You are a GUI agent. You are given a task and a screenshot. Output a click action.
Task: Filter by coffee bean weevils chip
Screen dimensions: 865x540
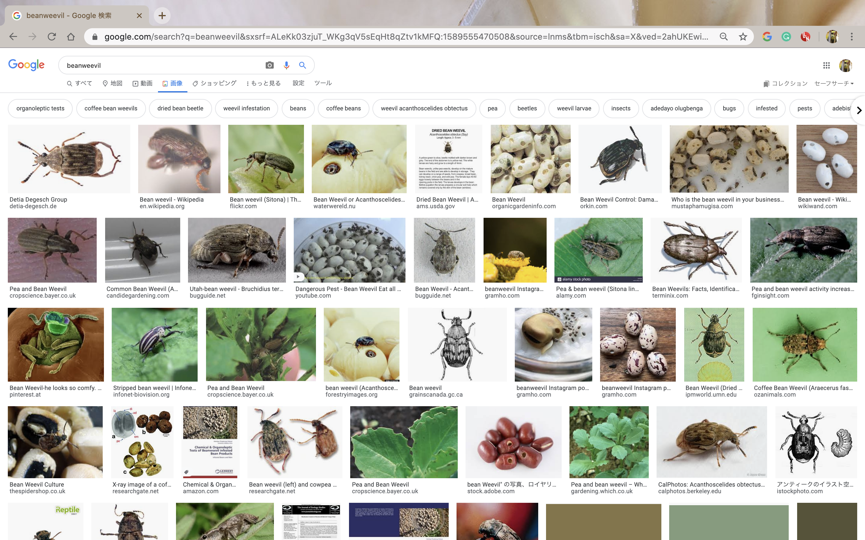click(x=111, y=108)
